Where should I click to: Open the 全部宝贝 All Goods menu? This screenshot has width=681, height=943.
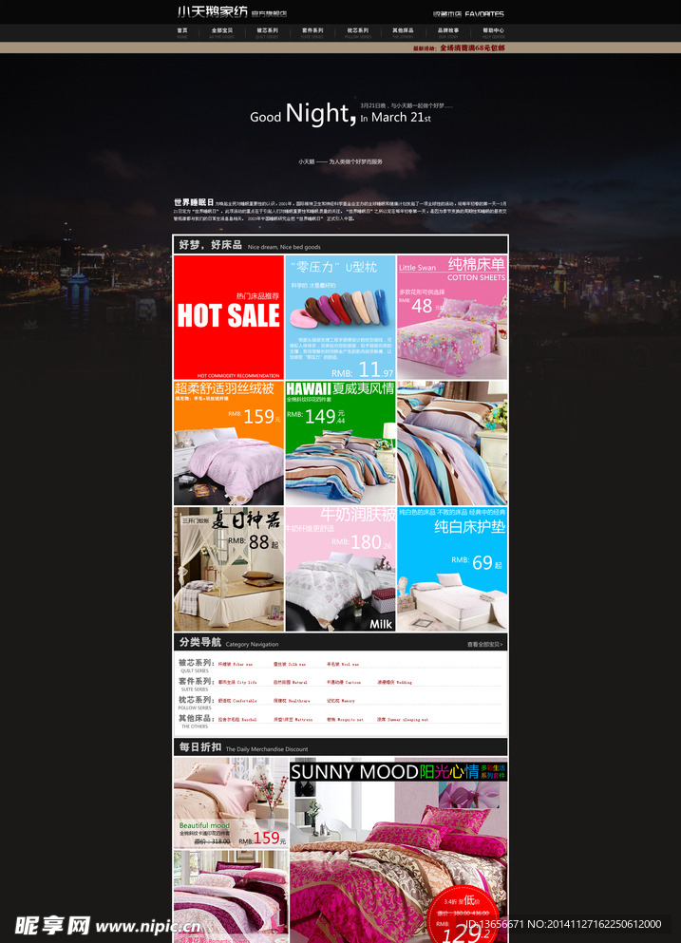click(222, 31)
